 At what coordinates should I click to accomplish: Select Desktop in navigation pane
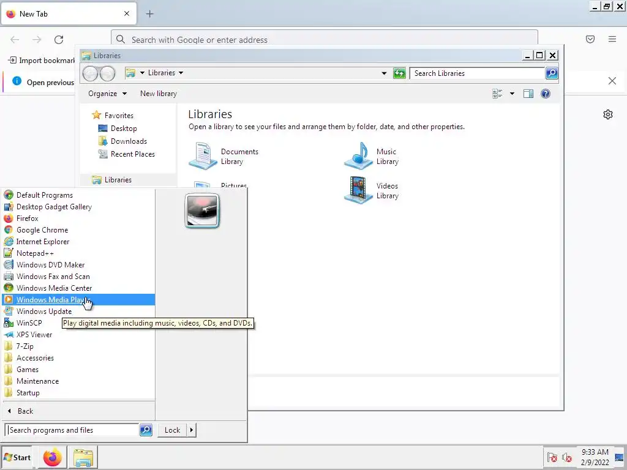pyautogui.click(x=124, y=129)
